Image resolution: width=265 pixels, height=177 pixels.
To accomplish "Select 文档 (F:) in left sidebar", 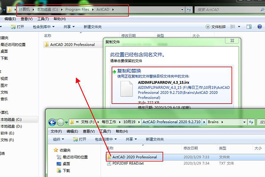I will [x=7, y=140].
